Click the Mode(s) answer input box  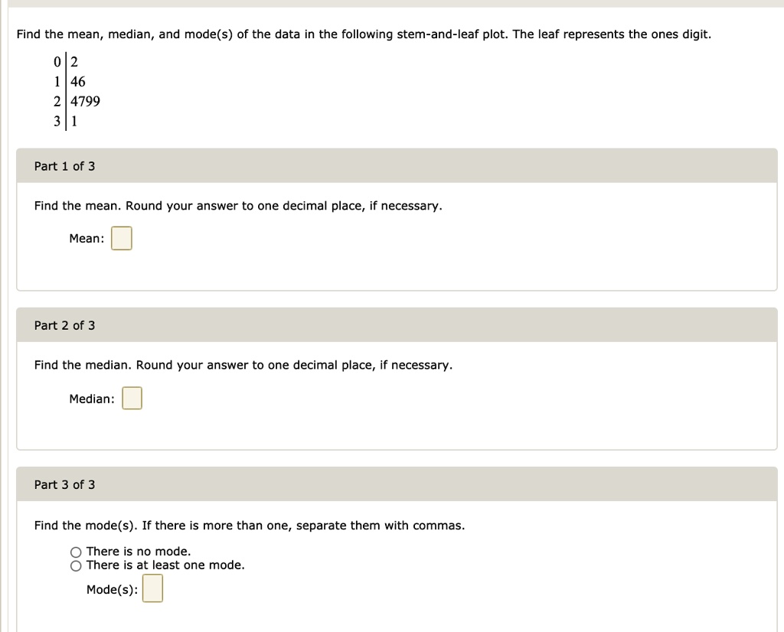point(152,588)
